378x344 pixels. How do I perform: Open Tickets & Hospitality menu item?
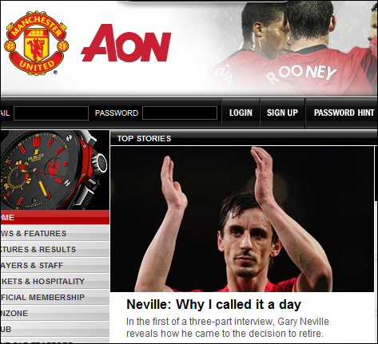[x=54, y=281]
